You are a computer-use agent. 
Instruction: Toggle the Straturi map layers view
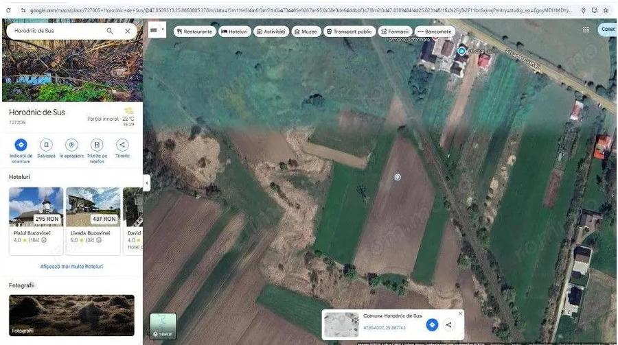(163, 326)
